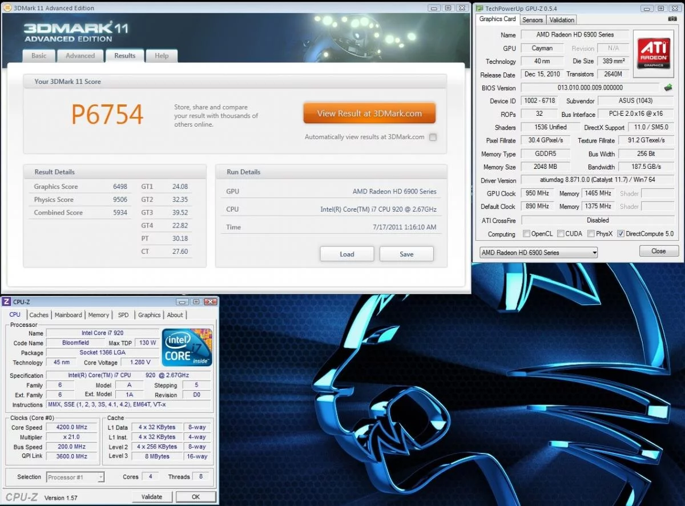
Task: Switch to the Sensors tab in GPU-Z
Action: (x=533, y=20)
